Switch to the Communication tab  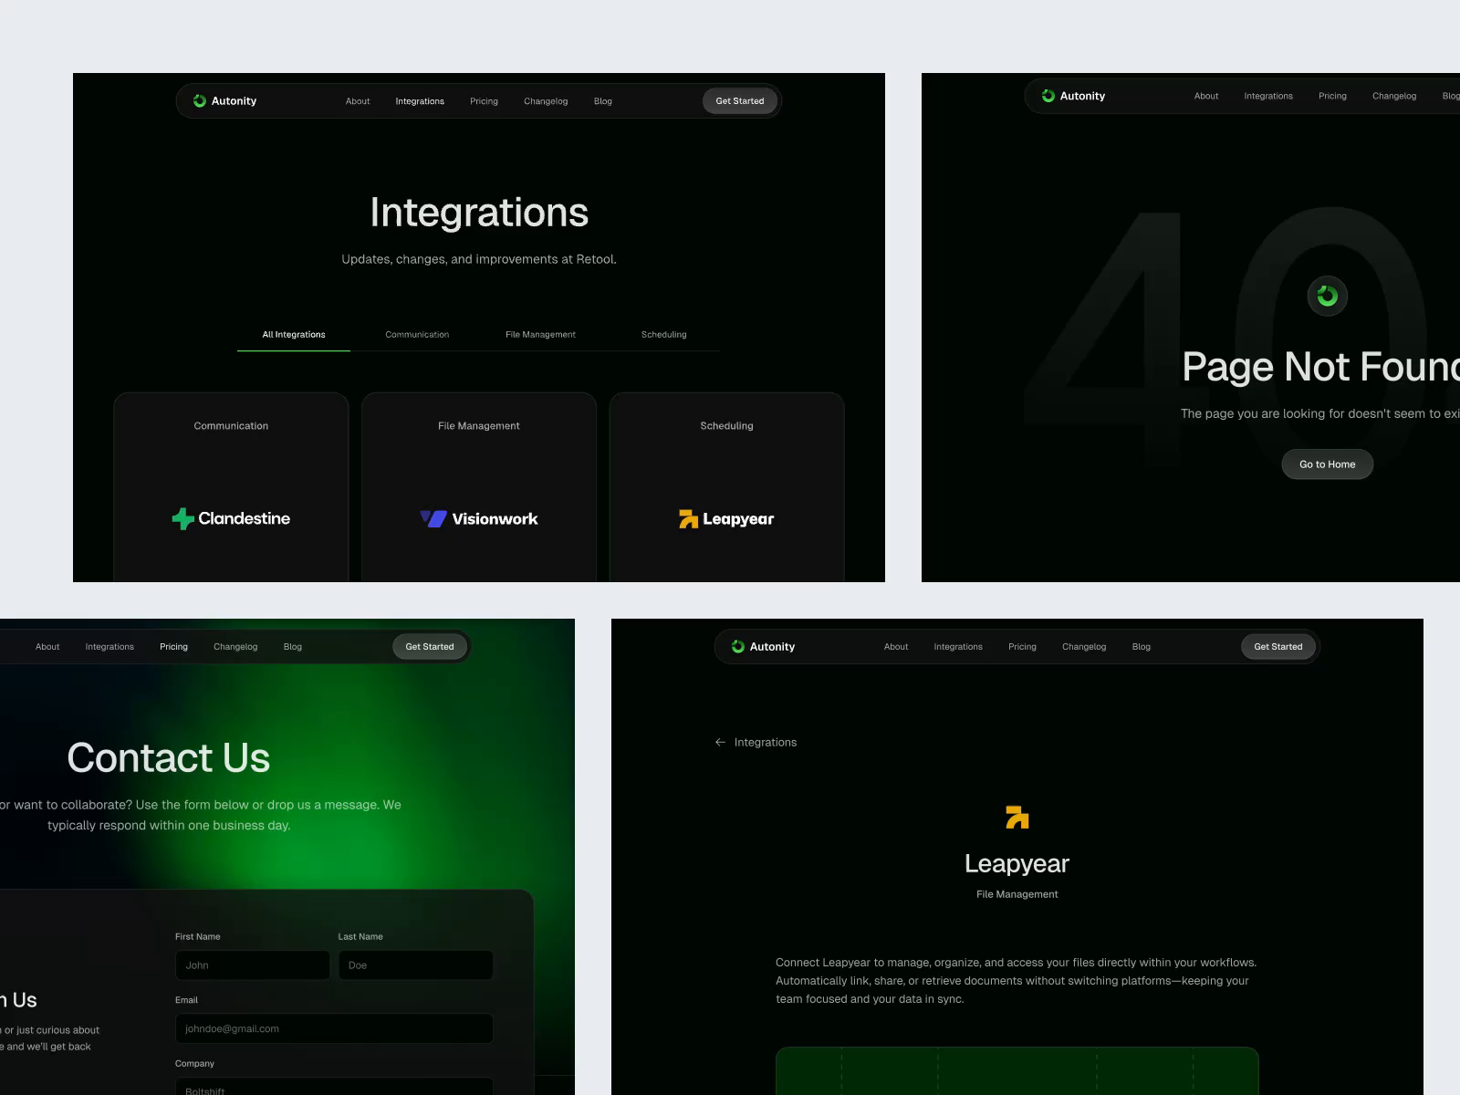pos(417,334)
